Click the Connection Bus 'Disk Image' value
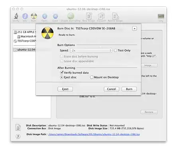The width and height of the screenshot is (177, 150). tap(55, 129)
